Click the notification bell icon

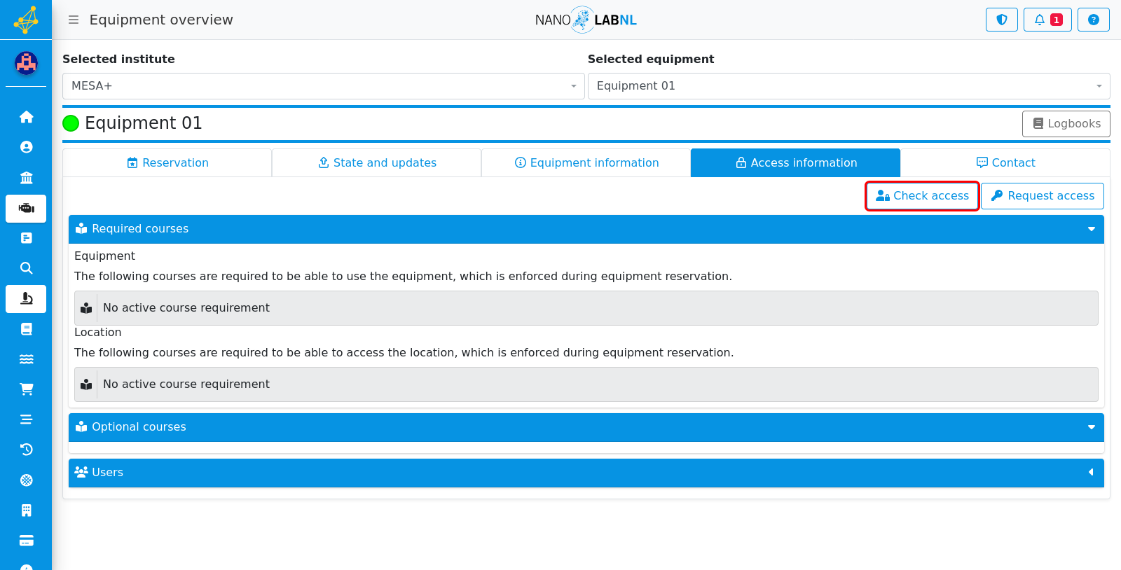coord(1047,20)
